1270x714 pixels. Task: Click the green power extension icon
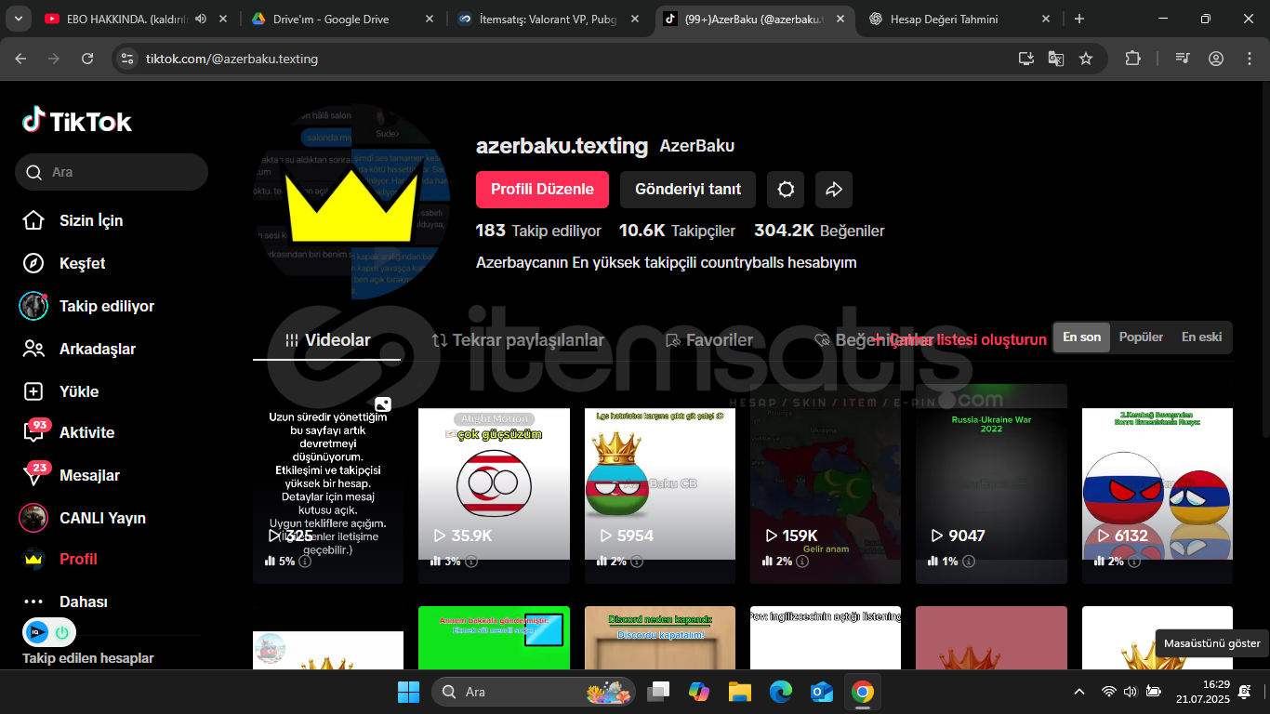(x=62, y=632)
